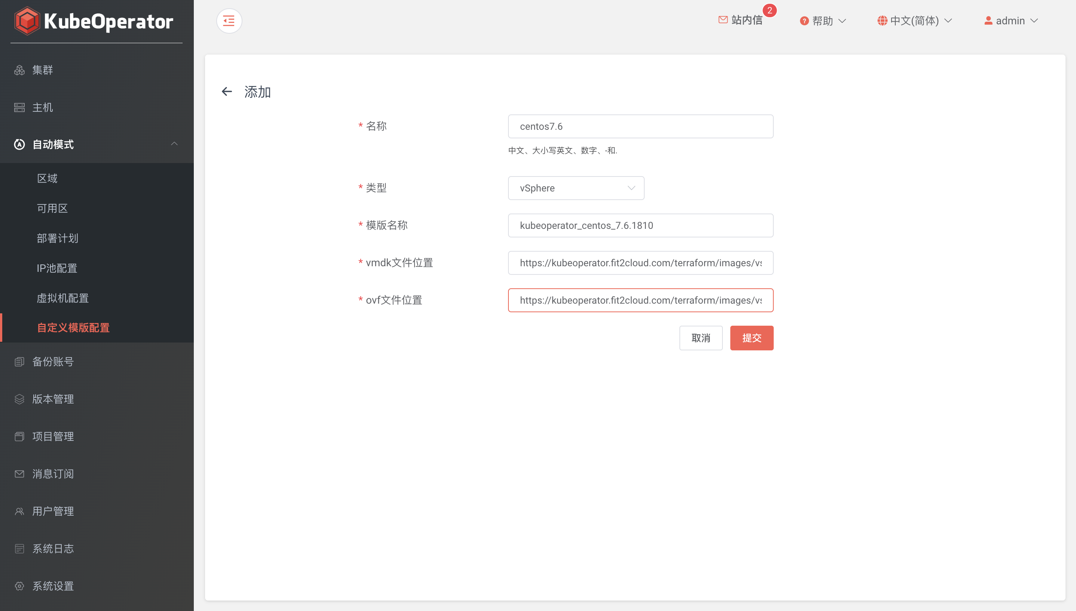The height and width of the screenshot is (611, 1076).
Task: Click the 取消 cancel button
Action: tap(701, 338)
